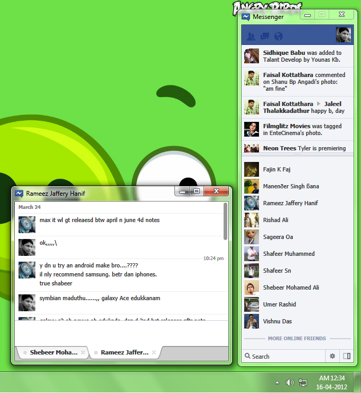Viewport: 361px width, 393px height.
Task: Click Umer Rashid car avatar
Action: tap(252, 304)
